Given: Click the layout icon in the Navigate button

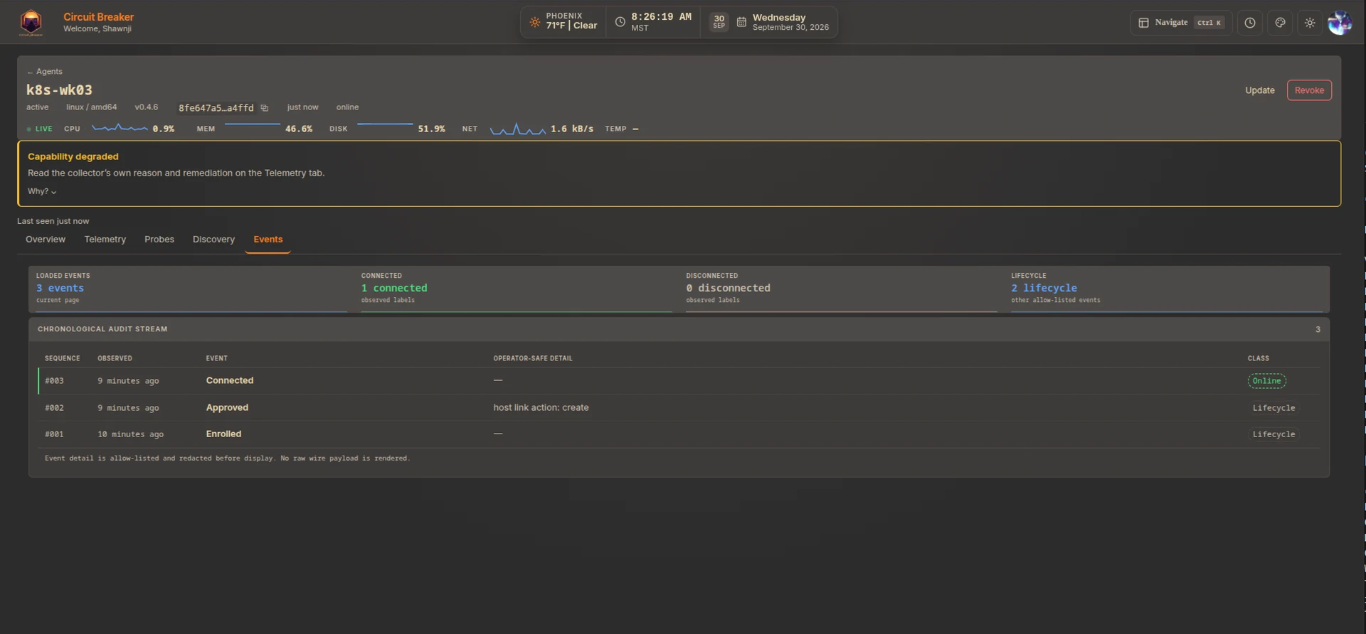Looking at the screenshot, I should (x=1144, y=23).
